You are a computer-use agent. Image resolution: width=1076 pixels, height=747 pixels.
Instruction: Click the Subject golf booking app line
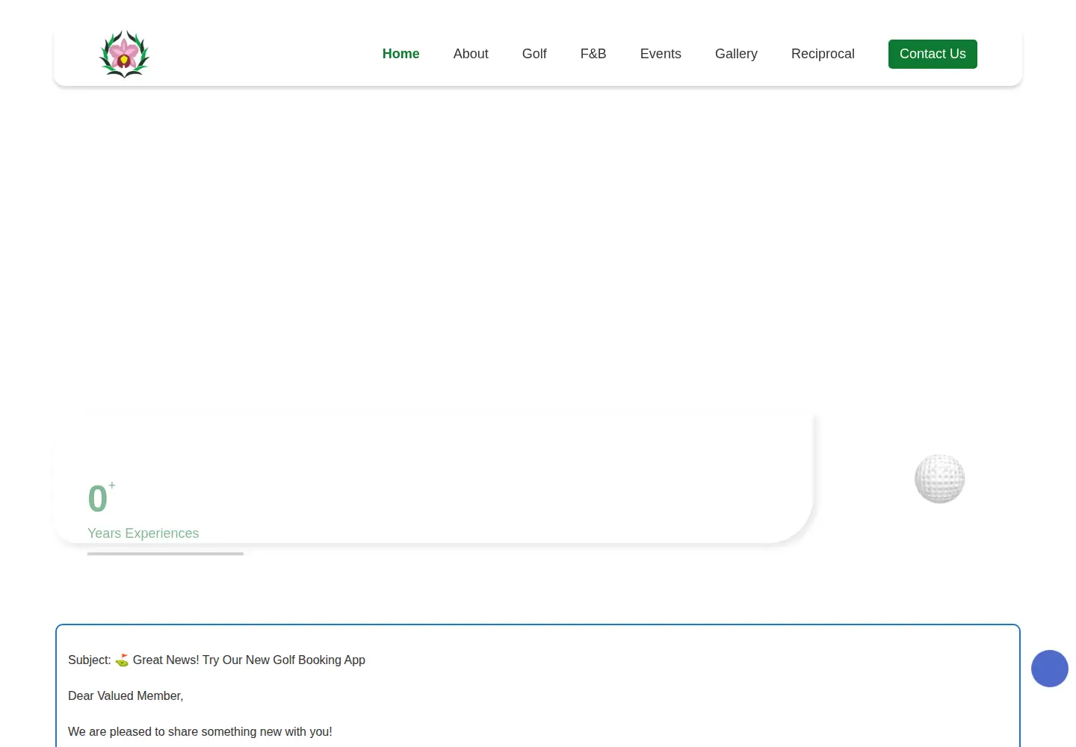pyautogui.click(x=217, y=660)
